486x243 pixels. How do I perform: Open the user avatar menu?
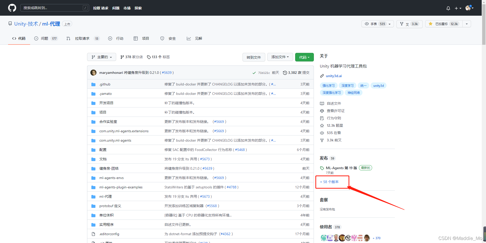pyautogui.click(x=469, y=8)
